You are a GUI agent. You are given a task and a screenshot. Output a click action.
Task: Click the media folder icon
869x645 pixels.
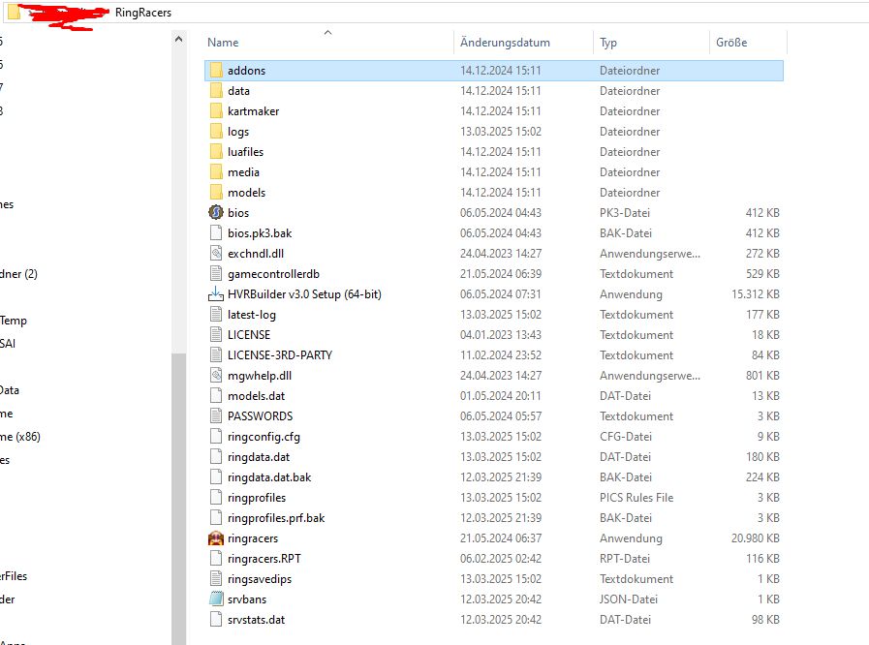tap(216, 172)
